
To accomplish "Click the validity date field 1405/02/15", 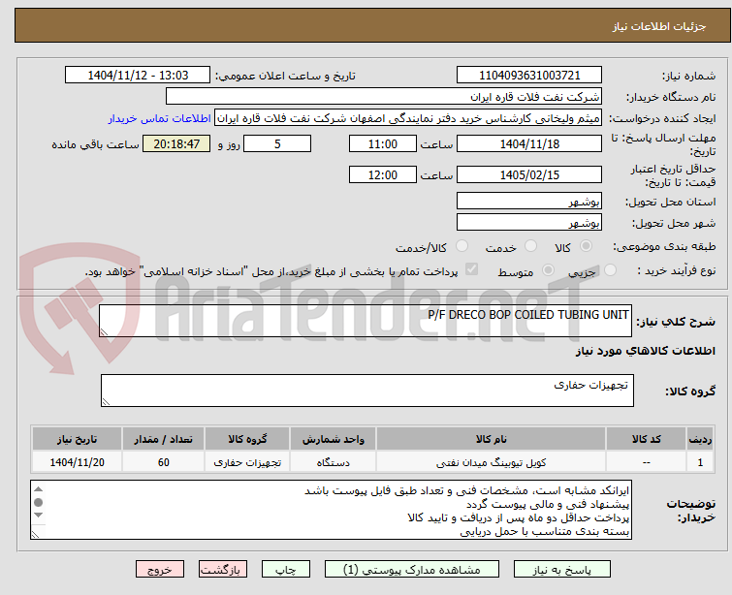I will [x=529, y=174].
